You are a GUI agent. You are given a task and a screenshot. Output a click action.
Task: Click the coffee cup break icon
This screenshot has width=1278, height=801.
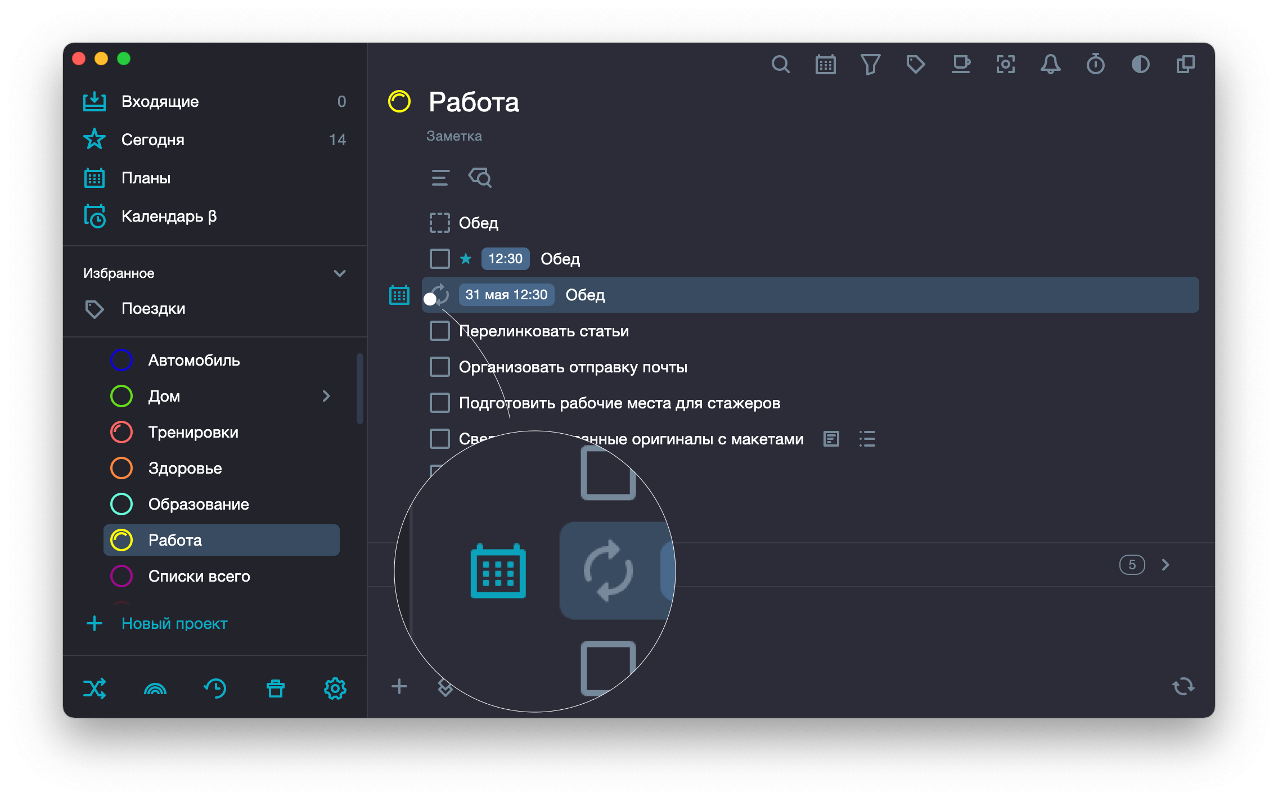click(961, 65)
